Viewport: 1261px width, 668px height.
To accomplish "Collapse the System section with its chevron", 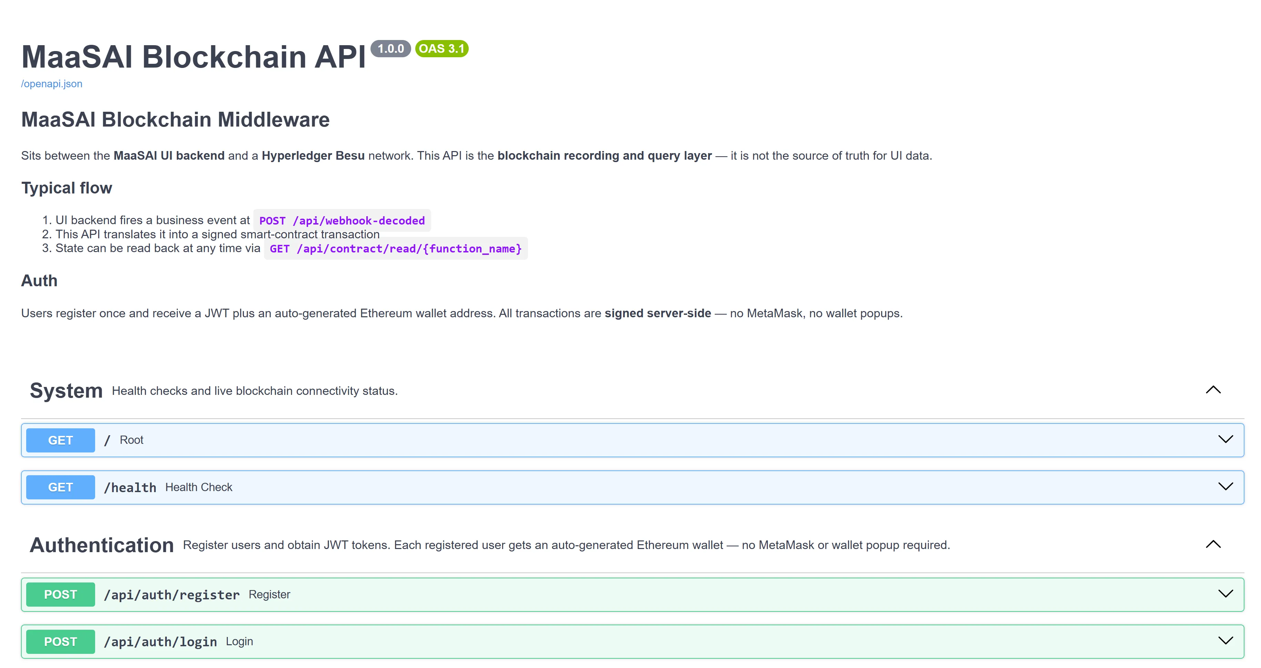I will (1213, 390).
